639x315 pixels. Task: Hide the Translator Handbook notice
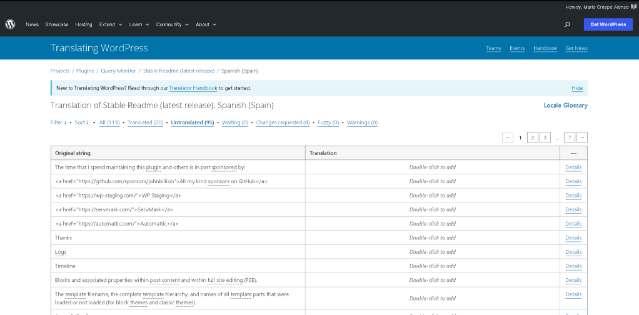[576, 88]
